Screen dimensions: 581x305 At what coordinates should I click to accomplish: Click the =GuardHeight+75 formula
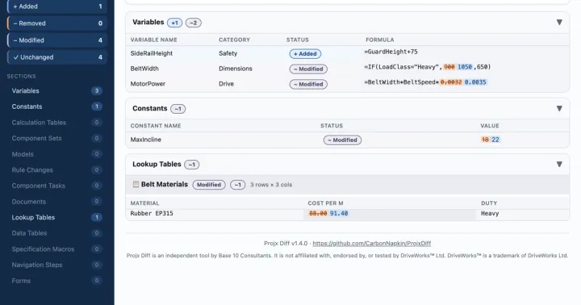pos(391,52)
